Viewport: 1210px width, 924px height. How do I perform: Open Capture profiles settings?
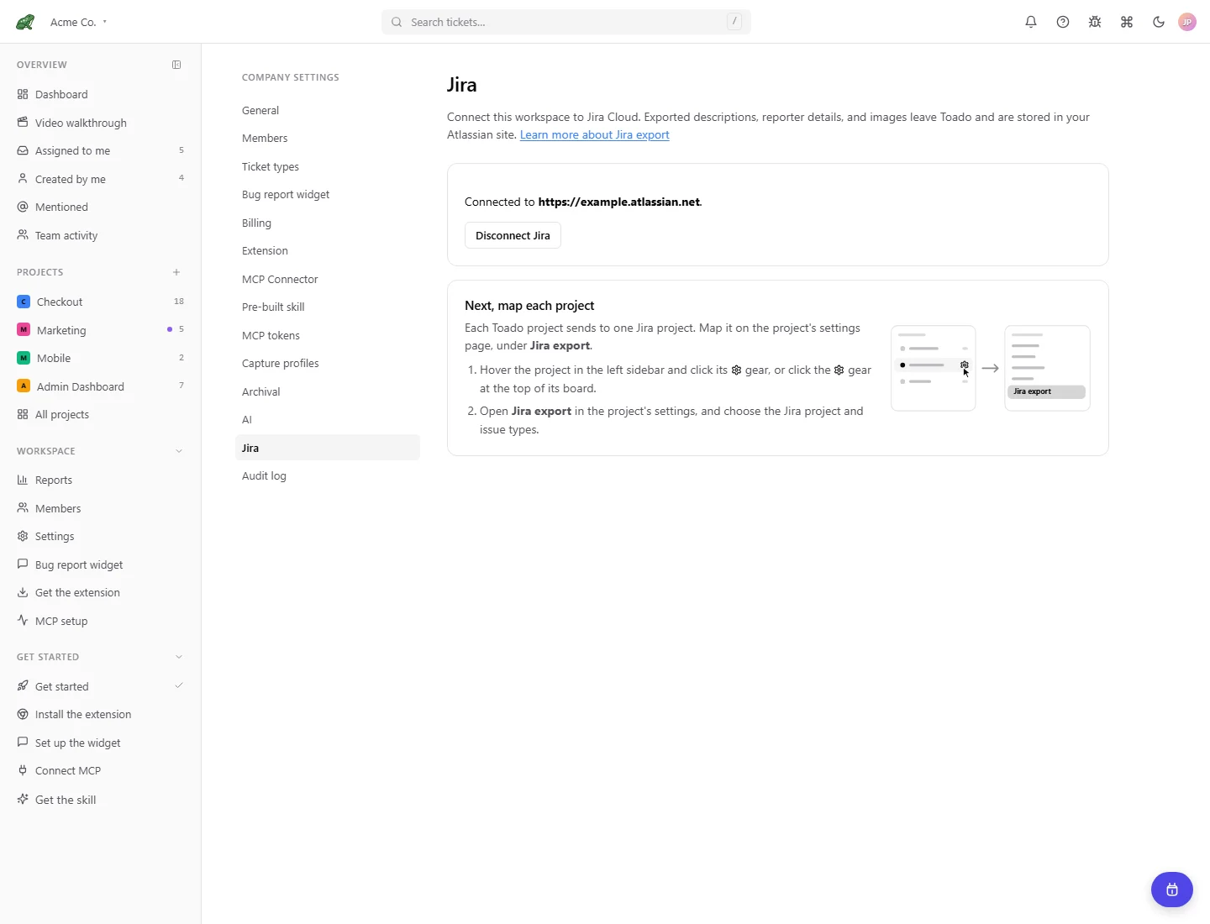(328, 363)
